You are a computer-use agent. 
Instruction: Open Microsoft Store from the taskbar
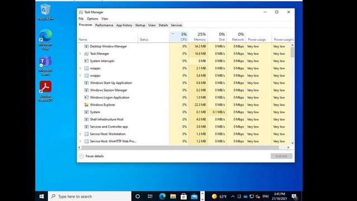(x=184, y=196)
